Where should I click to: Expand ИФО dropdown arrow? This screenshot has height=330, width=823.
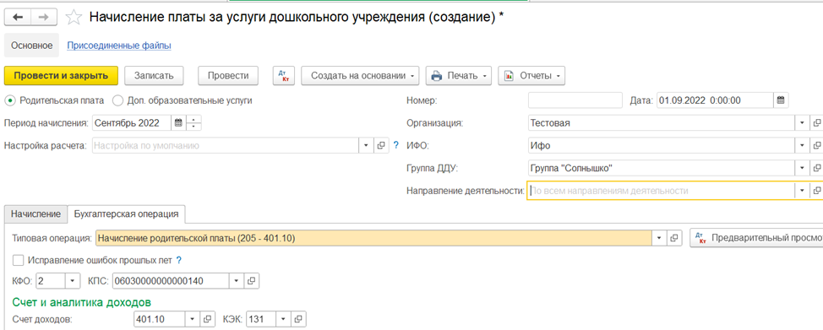[802, 145]
